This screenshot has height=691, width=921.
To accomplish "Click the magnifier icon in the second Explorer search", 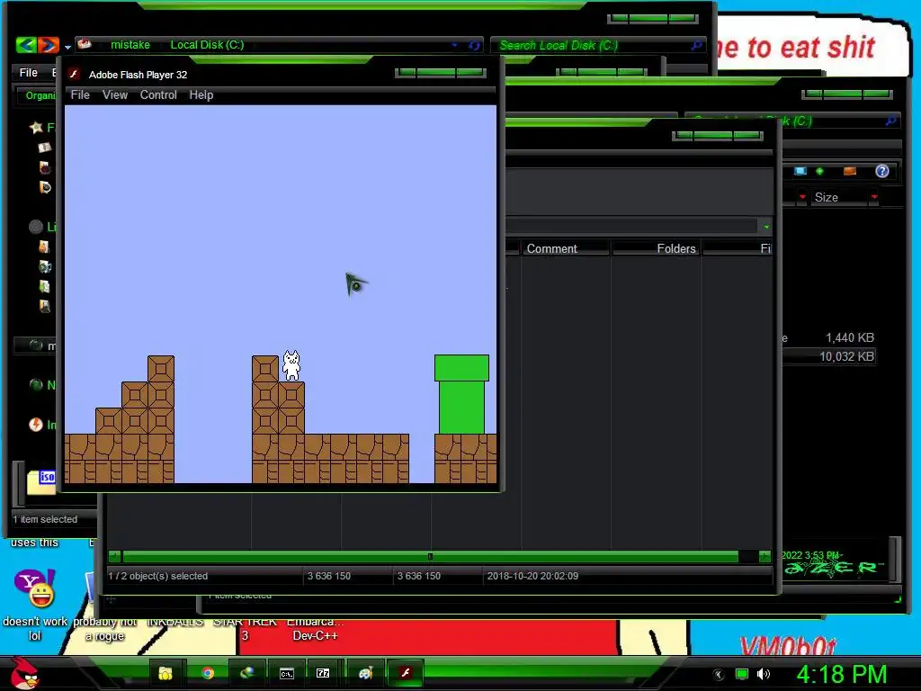I will tap(891, 121).
